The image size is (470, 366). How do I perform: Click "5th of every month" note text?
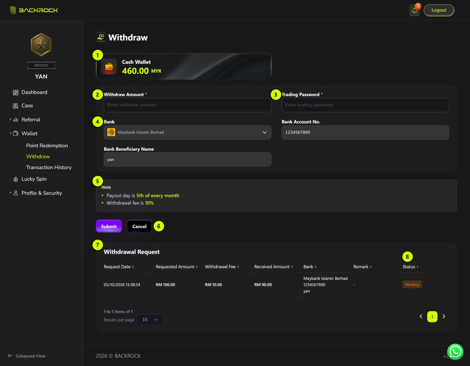point(157,195)
